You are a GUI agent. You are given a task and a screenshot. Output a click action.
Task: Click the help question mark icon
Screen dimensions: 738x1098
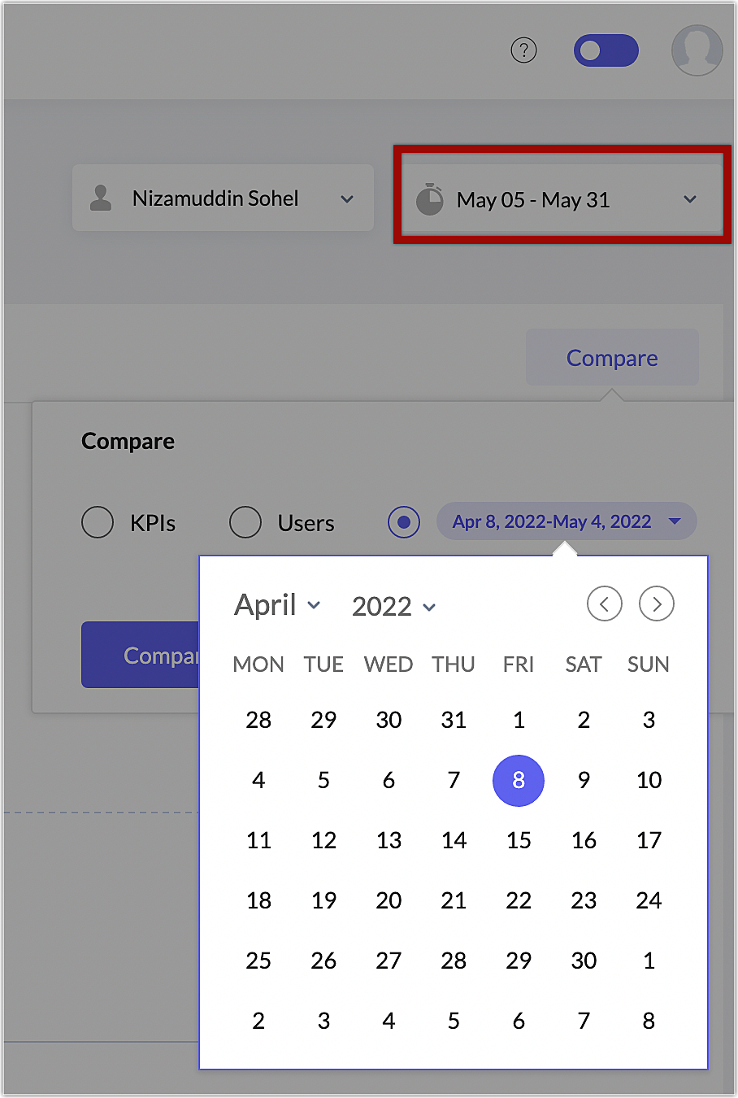point(523,50)
